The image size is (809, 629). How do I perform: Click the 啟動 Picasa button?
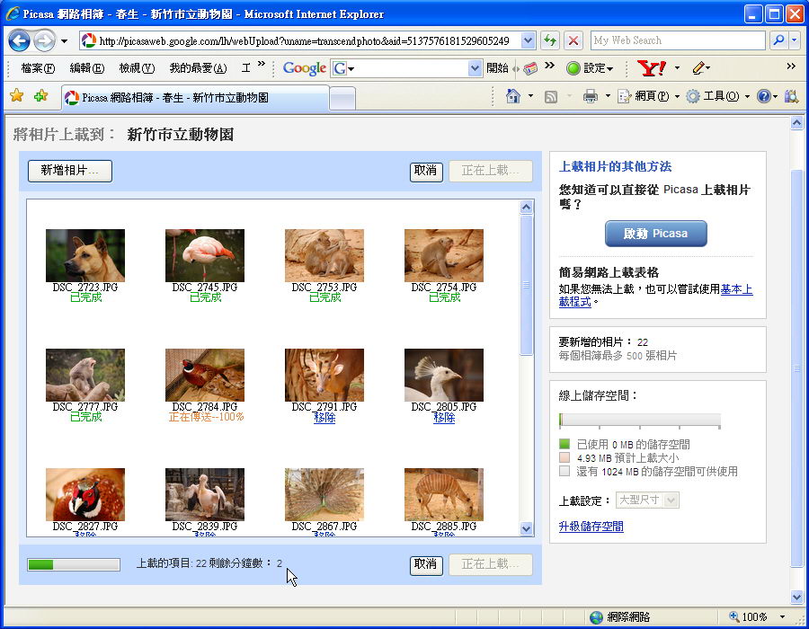(x=656, y=234)
